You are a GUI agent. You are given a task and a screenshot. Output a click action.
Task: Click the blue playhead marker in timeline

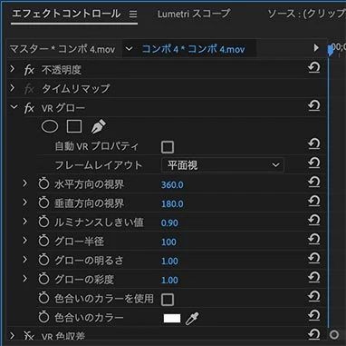(331, 50)
